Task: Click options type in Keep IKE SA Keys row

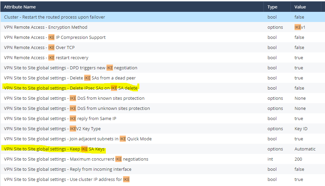Action: click(275, 149)
